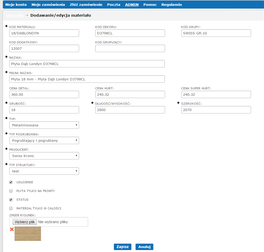The image size is (264, 252).
Task: Expand the Typ struktury dropdown
Action: (44, 171)
